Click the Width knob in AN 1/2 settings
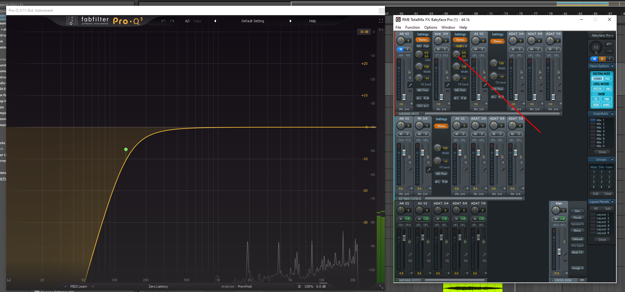This screenshot has width=625, height=292. [419, 67]
